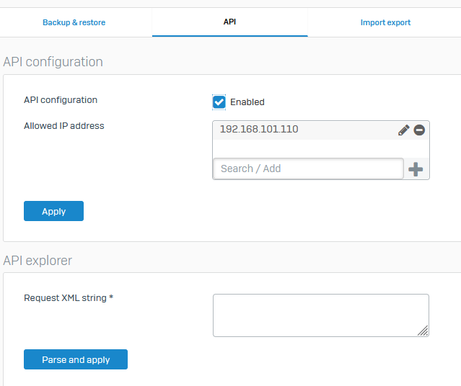Uncheck the Enabled checkbox for API configuration
Viewport: 461px width, 386px height.
(x=219, y=102)
